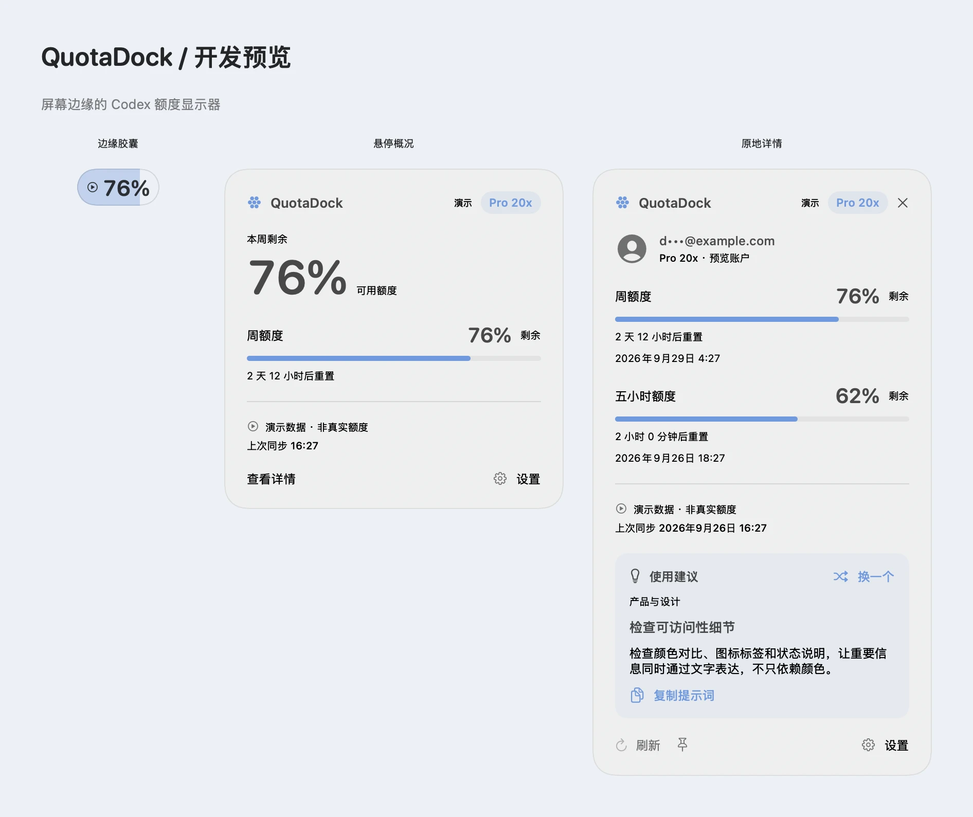Click the Pro 20x · 预览账户 account line
This screenshot has height=817, width=973.
(705, 258)
